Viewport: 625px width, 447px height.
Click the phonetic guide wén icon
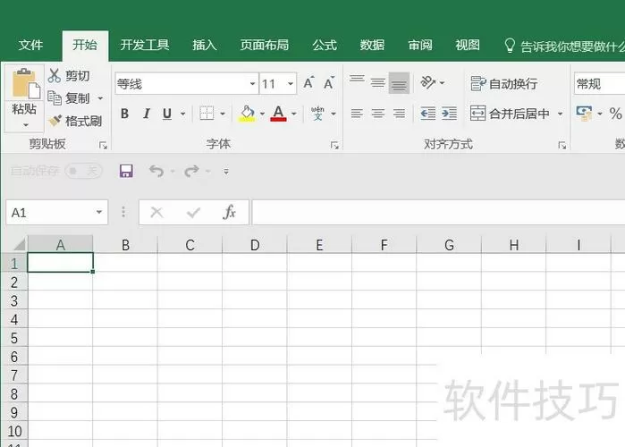point(317,114)
